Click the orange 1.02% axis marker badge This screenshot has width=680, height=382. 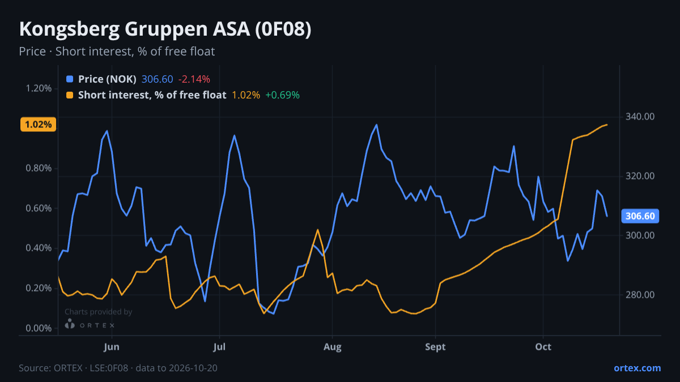(39, 125)
